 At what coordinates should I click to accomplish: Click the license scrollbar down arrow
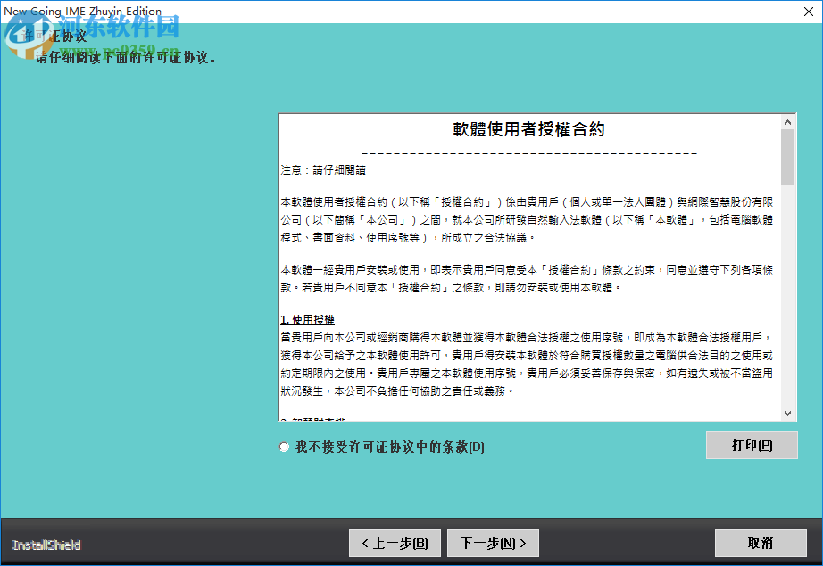787,413
